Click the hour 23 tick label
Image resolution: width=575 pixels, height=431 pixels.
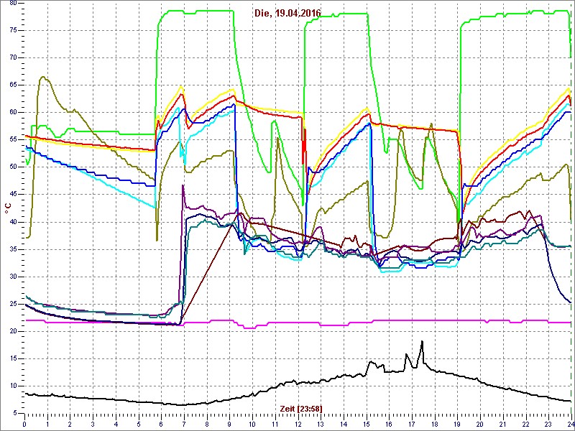548,424
